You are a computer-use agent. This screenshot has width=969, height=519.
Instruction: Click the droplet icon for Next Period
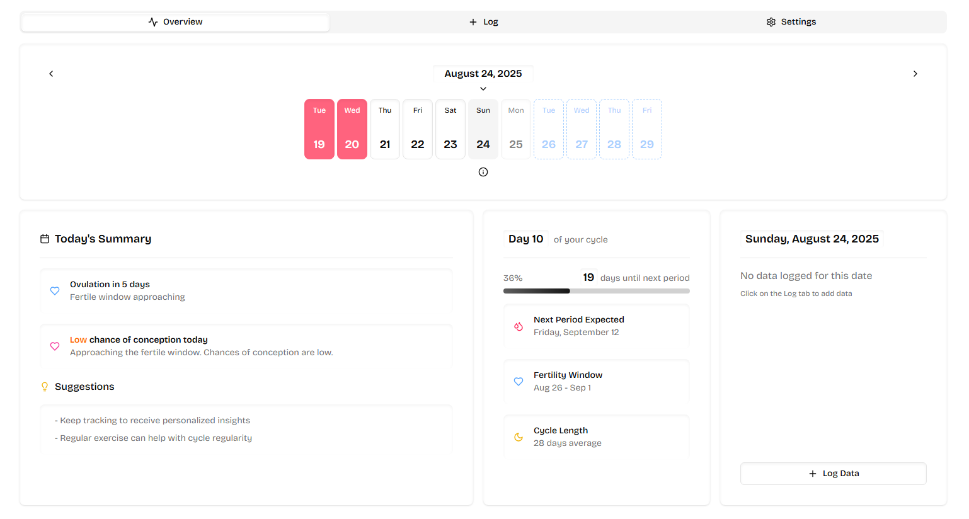pyautogui.click(x=519, y=326)
